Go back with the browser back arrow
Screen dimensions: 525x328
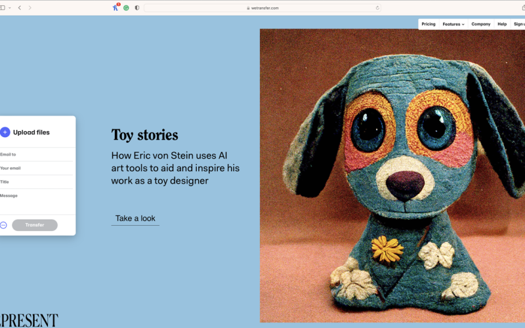[x=20, y=8]
